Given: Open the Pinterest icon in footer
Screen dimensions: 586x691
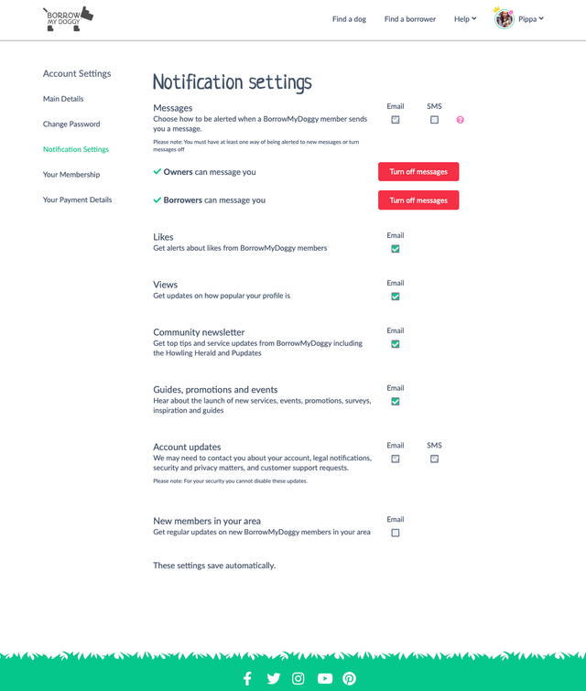Looking at the screenshot, I should pos(349,678).
